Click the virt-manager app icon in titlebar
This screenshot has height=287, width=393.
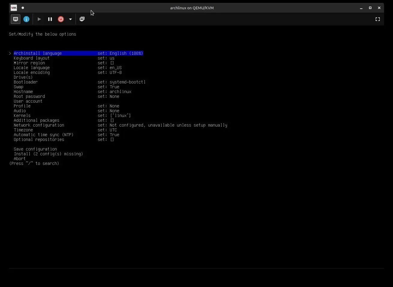point(14,8)
